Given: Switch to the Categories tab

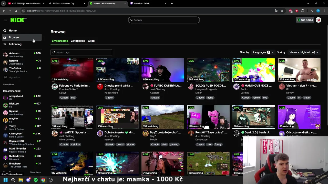Looking at the screenshot, I should click(78, 41).
